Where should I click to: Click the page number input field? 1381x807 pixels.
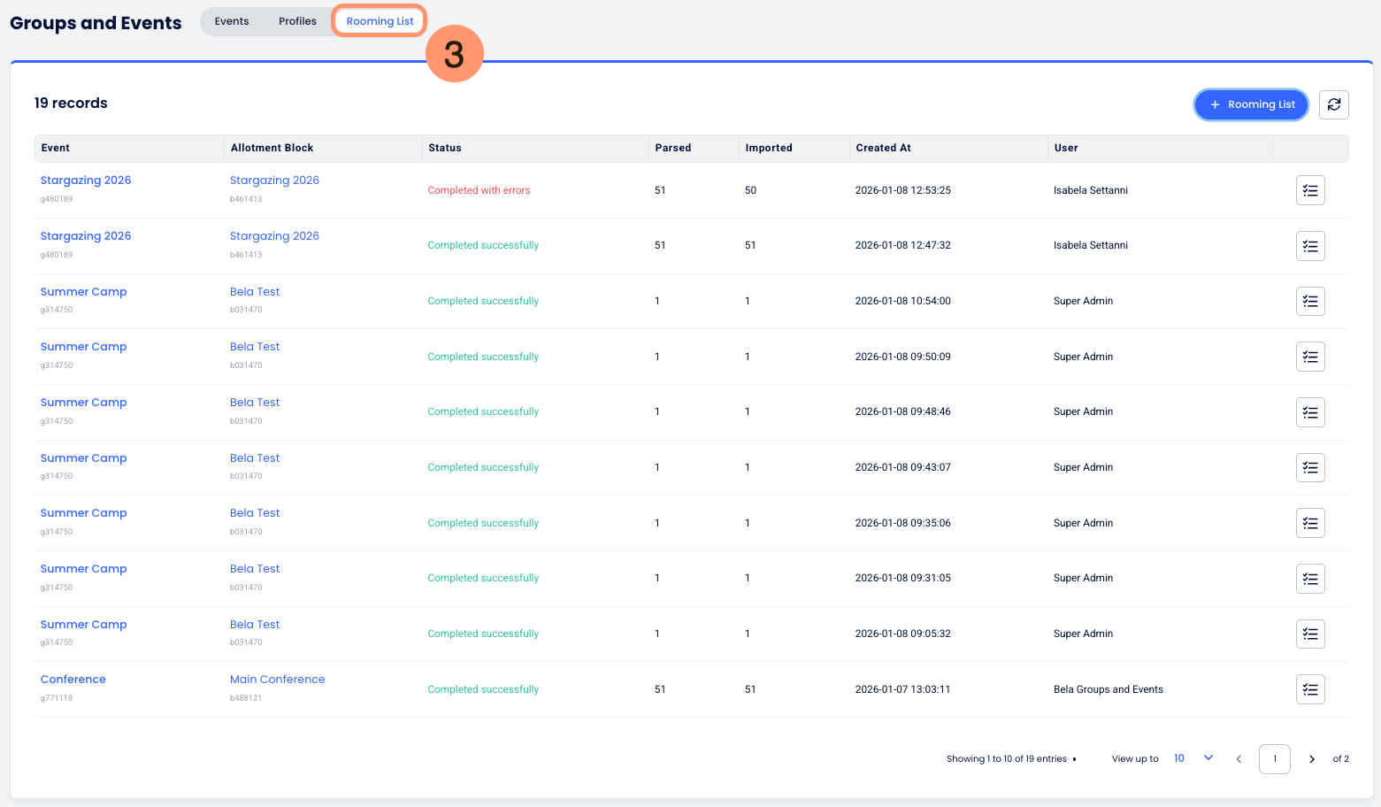pos(1274,759)
